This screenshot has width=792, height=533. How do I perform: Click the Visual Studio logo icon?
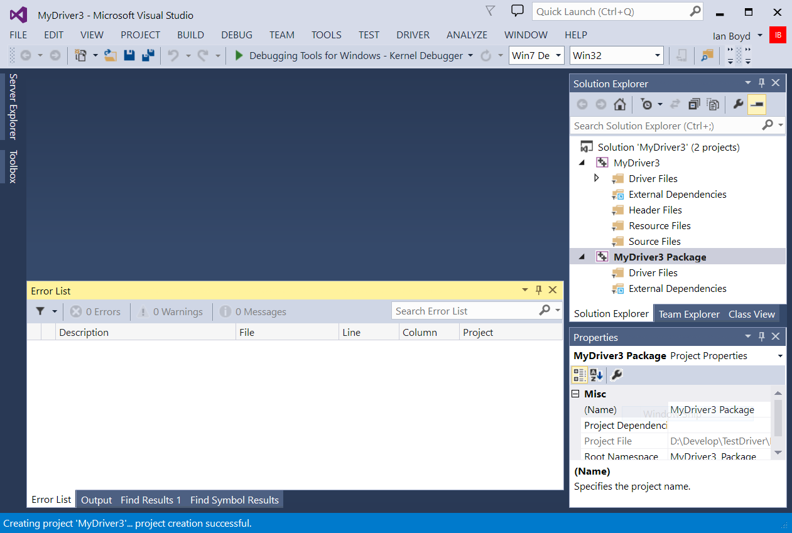(x=18, y=14)
